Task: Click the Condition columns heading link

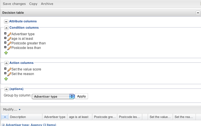Action: pyautogui.click(x=24, y=27)
